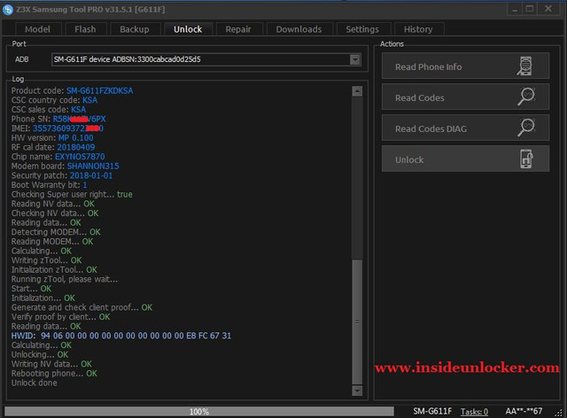The height and width of the screenshot is (418, 567).
Task: Open the Backup tab
Action: (x=135, y=29)
